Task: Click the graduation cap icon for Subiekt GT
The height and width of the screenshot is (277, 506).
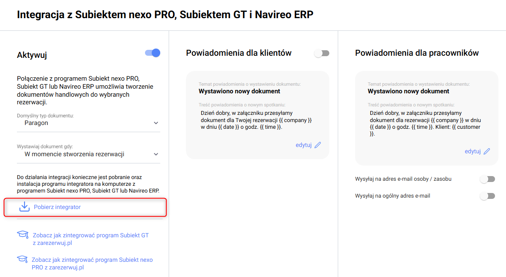Action: (x=22, y=235)
